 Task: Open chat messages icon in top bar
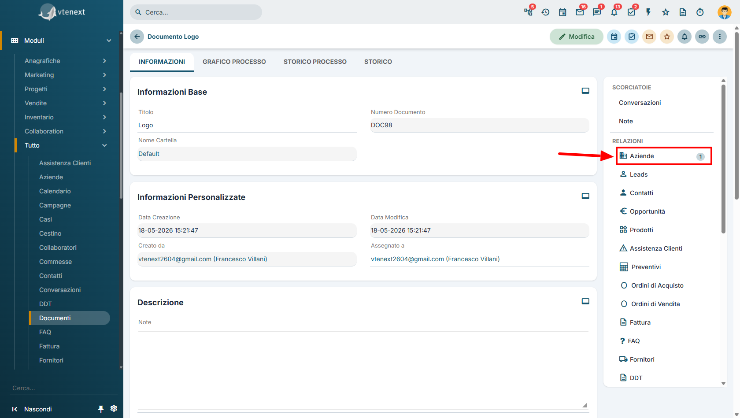(x=597, y=12)
